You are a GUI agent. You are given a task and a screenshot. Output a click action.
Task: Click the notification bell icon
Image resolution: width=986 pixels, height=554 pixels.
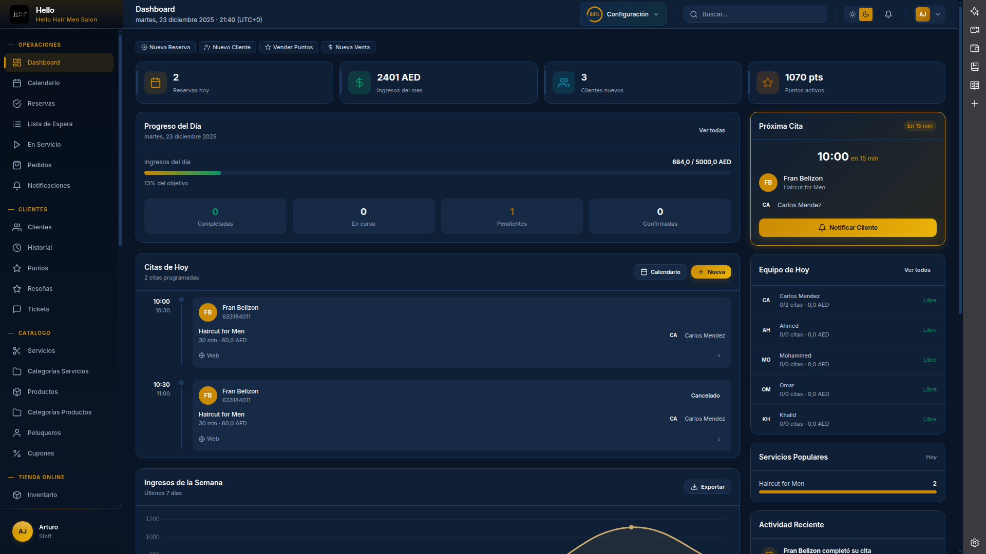[888, 14]
